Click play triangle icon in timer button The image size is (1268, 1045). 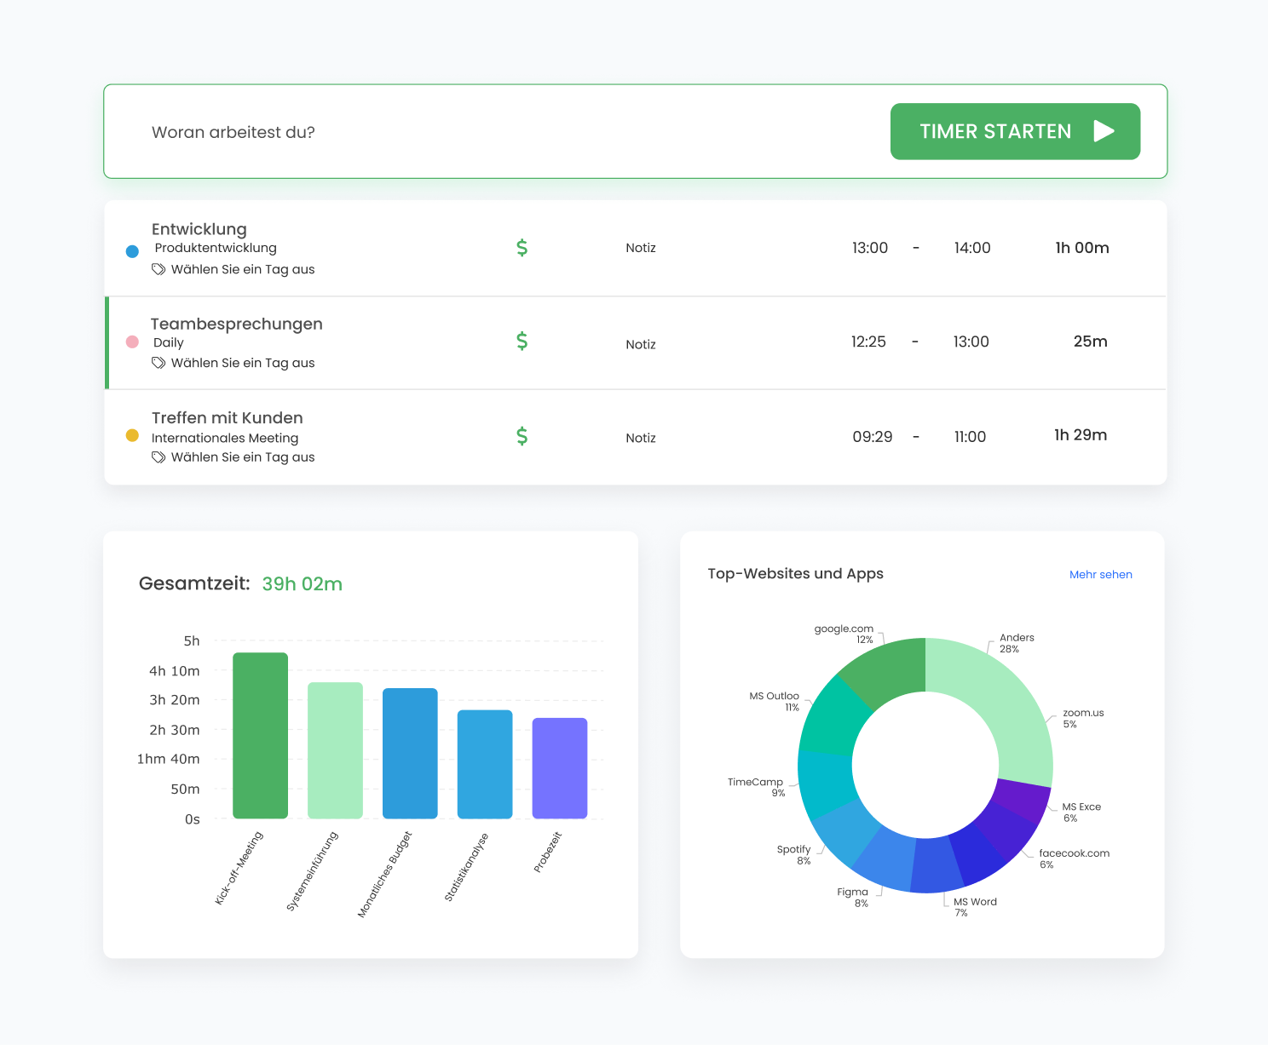[x=1104, y=131]
